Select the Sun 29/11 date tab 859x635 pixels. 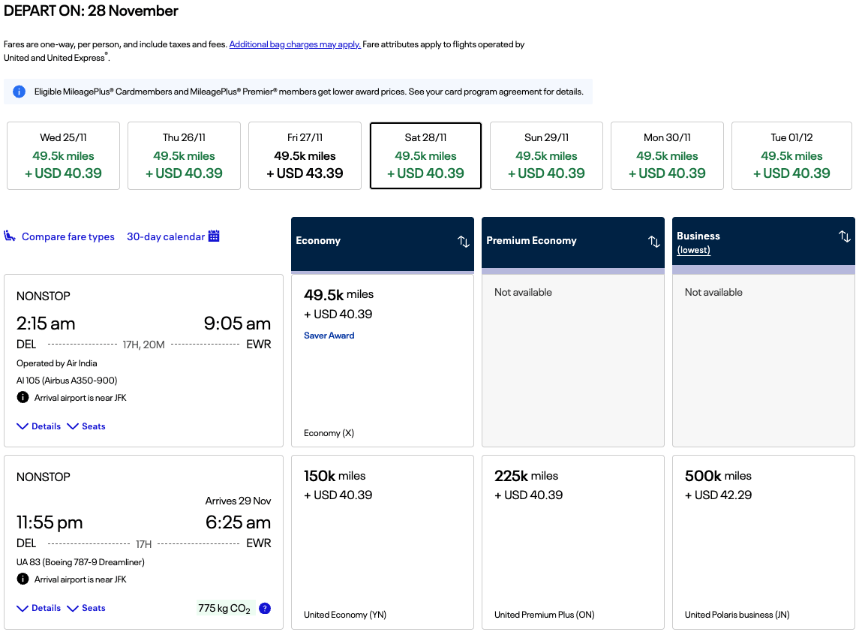[x=546, y=155]
